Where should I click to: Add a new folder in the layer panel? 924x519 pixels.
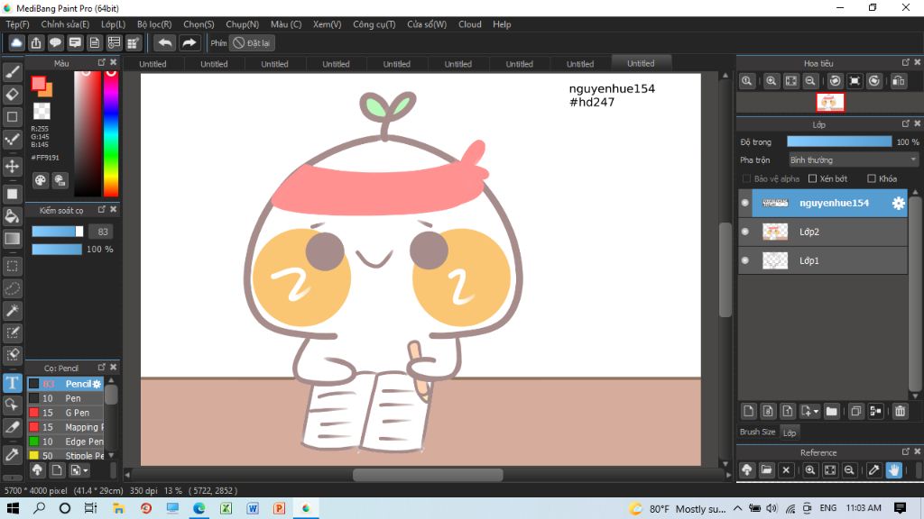tap(831, 411)
